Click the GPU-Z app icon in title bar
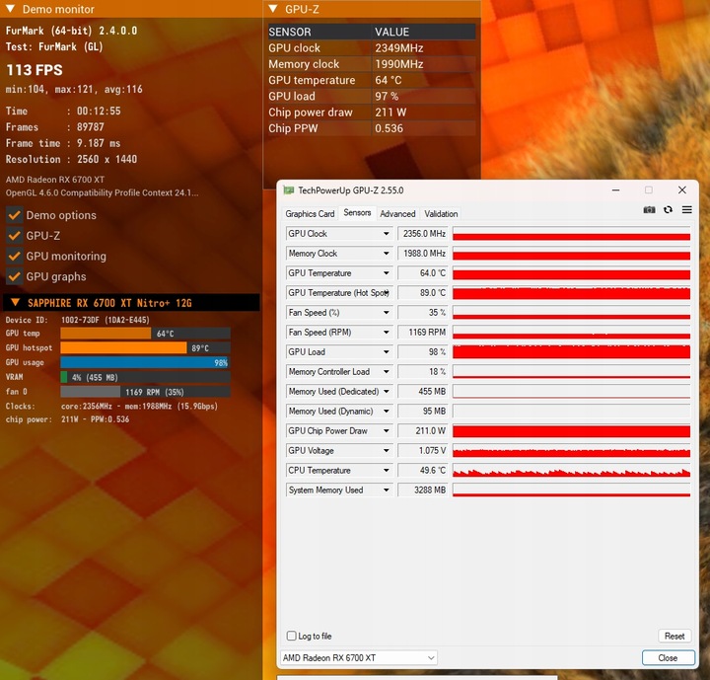The height and width of the screenshot is (680, 710). click(x=288, y=190)
